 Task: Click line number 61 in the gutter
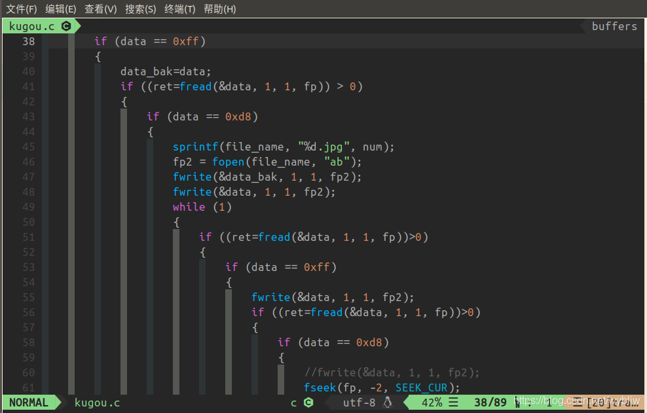28,388
